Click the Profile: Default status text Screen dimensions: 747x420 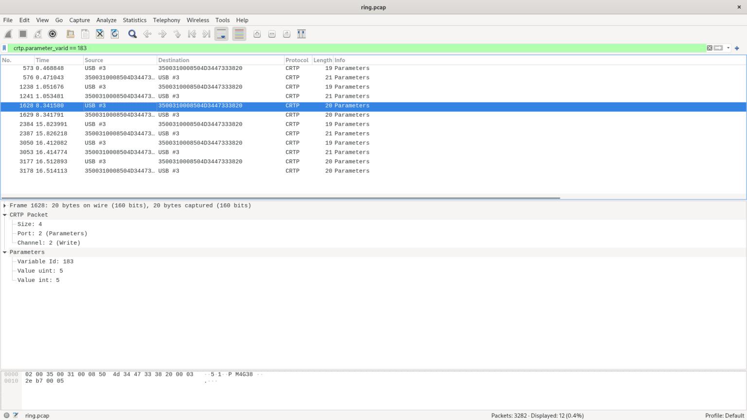pos(724,416)
